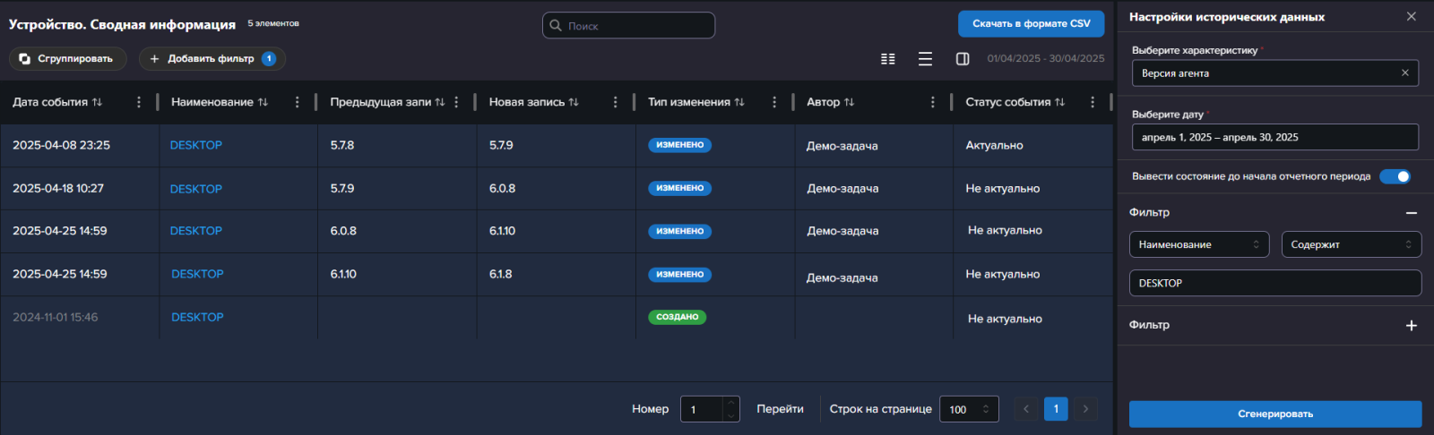The height and width of the screenshot is (435, 1434).
Task: Open options menu for Тип изменения column
Action: [x=774, y=102]
